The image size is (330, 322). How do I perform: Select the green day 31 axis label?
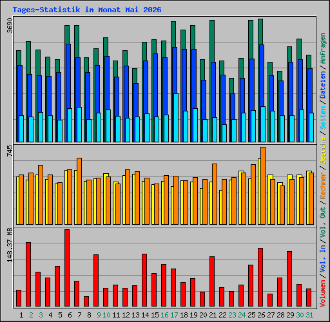tap(309, 315)
